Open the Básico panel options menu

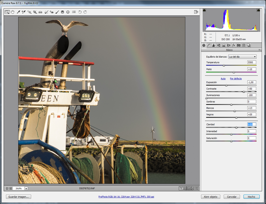pyautogui.click(x=260, y=50)
